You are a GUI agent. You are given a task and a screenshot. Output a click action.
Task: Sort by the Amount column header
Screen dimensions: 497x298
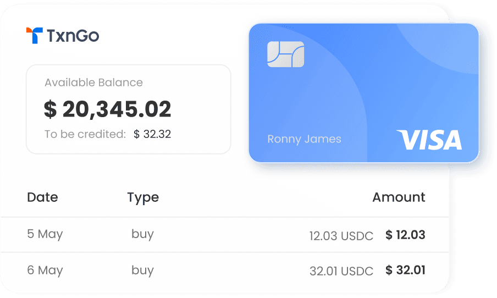399,197
